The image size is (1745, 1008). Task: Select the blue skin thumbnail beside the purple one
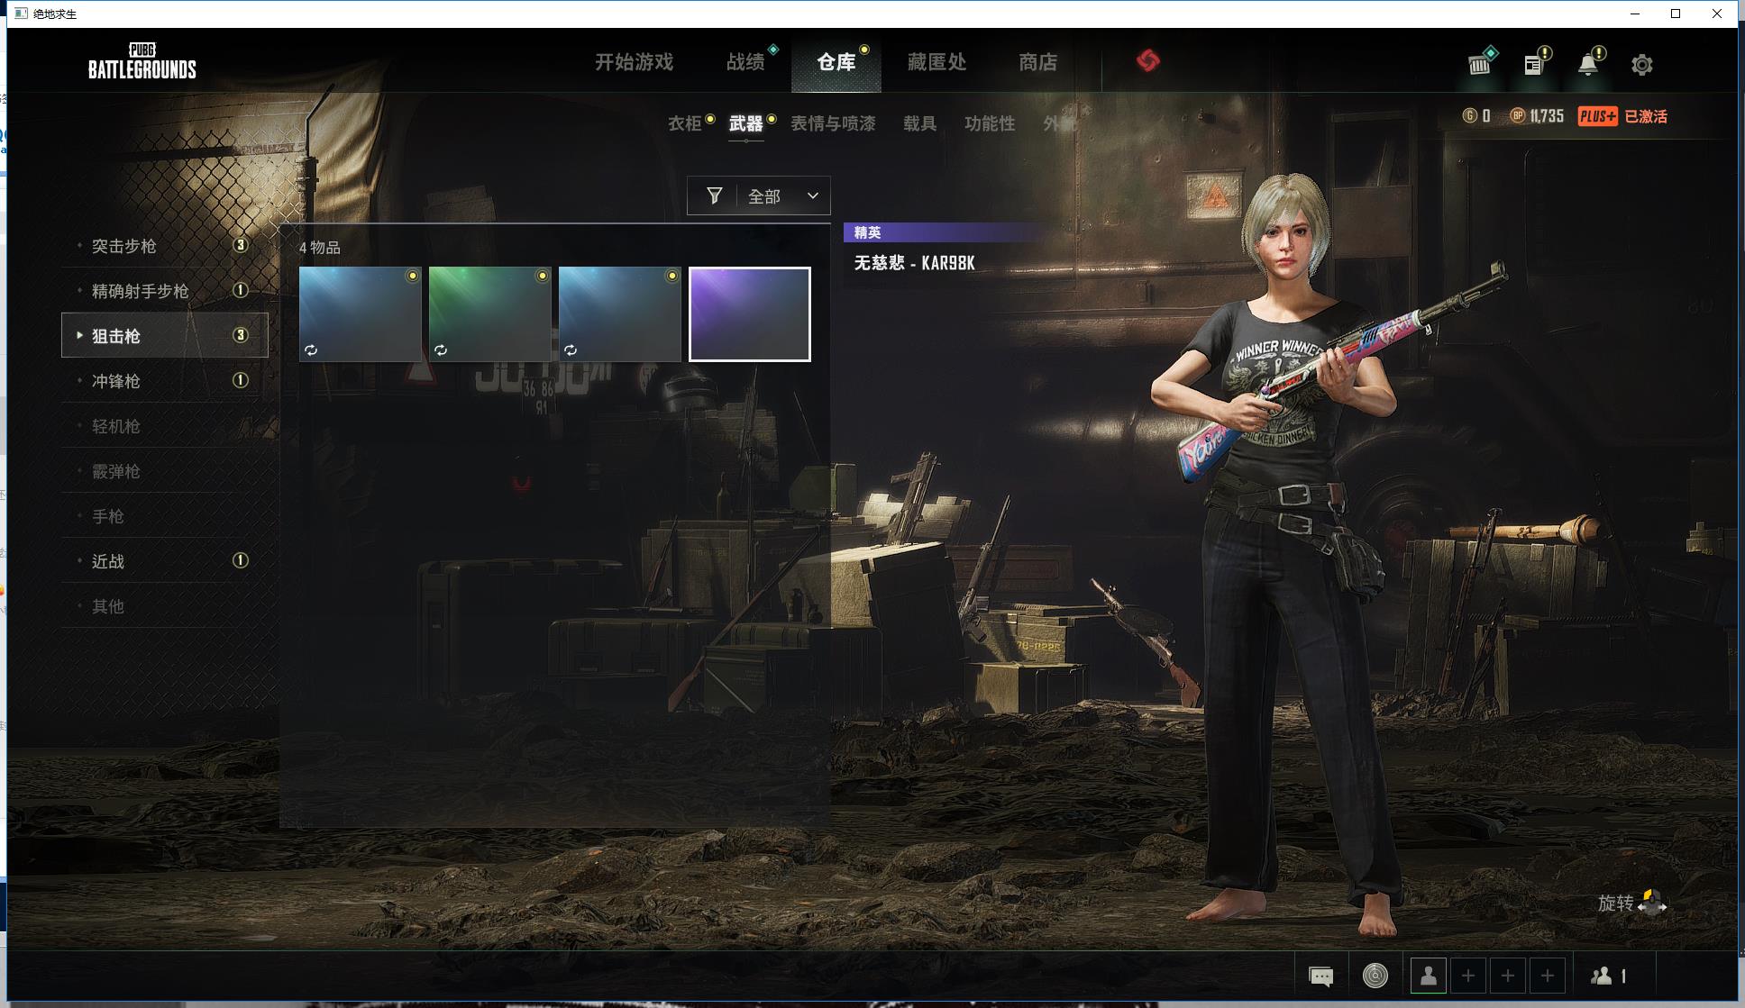click(620, 314)
